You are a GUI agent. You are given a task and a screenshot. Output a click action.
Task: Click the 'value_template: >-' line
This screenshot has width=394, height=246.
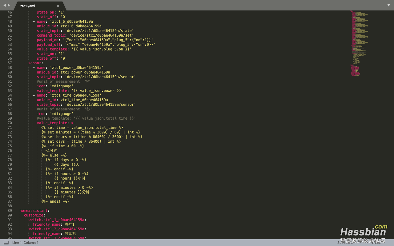(56, 123)
